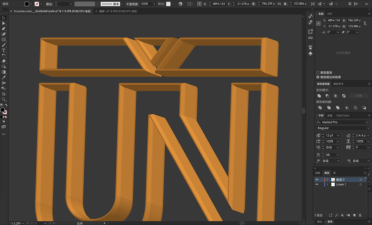The height and width of the screenshot is (225, 372).
Task: Select the Gradient tool
Action: click(4, 72)
